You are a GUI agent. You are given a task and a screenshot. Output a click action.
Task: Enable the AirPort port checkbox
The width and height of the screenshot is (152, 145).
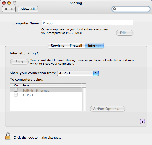coord(16,95)
